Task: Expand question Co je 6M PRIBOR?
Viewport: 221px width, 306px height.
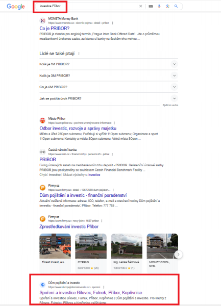Action: pyautogui.click(x=109, y=87)
